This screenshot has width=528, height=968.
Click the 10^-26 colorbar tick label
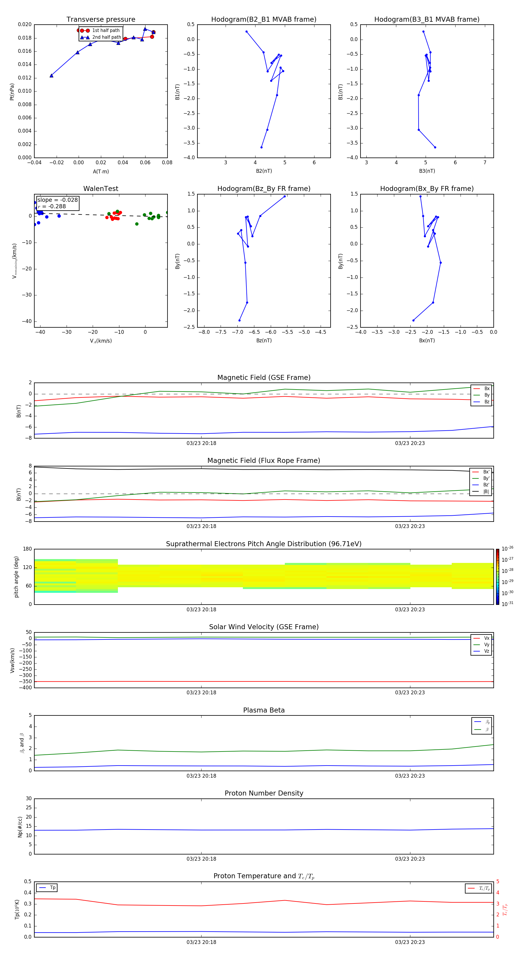[507, 549]
